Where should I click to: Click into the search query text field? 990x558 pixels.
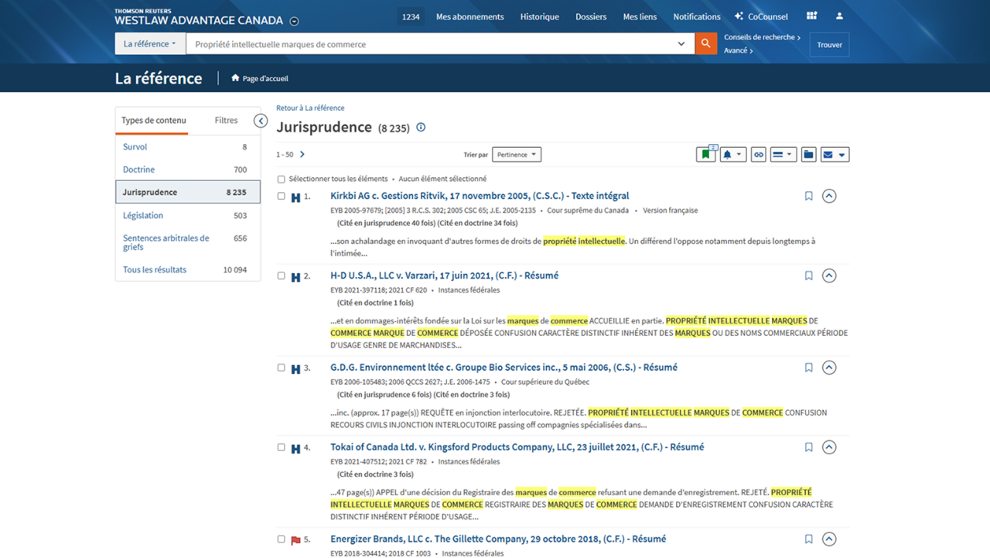tap(433, 44)
